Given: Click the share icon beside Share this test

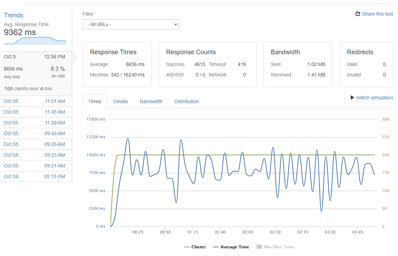Looking at the screenshot, I should [x=358, y=14].
